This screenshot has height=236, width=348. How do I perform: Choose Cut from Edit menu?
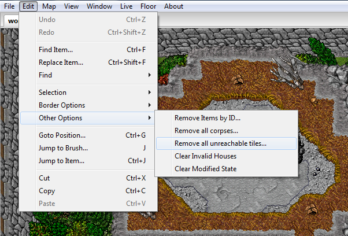click(x=89, y=178)
